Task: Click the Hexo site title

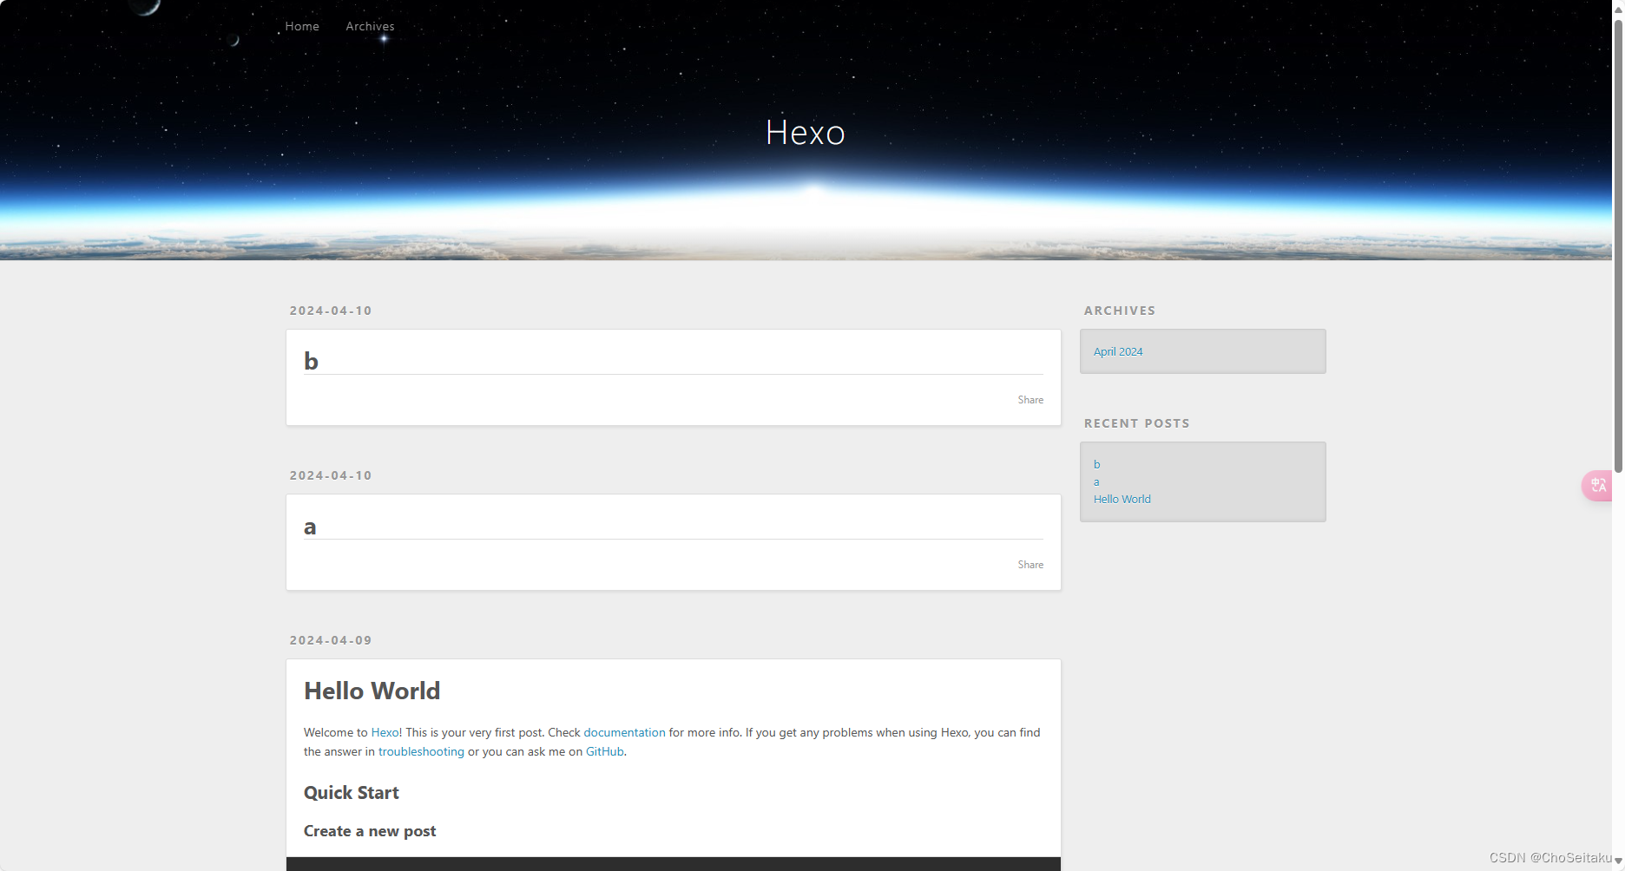Action: [x=806, y=132]
